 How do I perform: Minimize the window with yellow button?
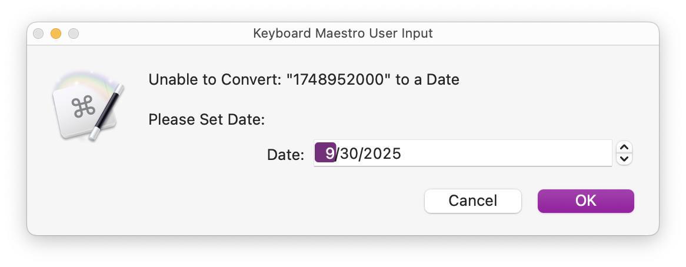click(56, 34)
